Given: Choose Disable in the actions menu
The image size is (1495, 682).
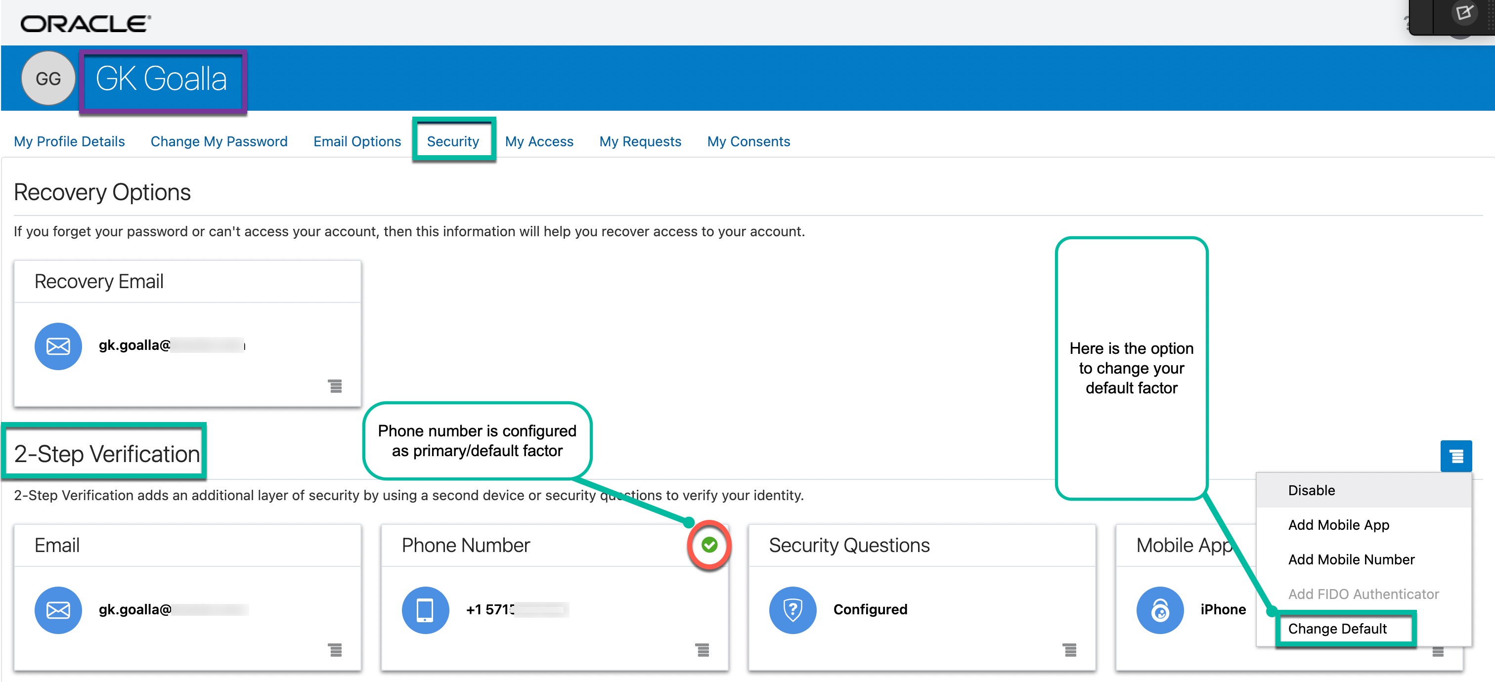Looking at the screenshot, I should click(x=1311, y=490).
